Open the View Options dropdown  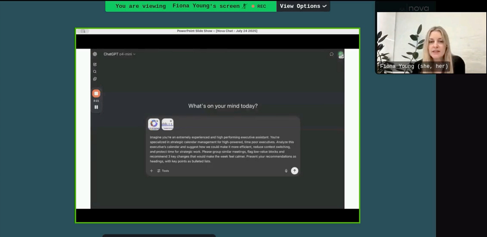(x=303, y=6)
